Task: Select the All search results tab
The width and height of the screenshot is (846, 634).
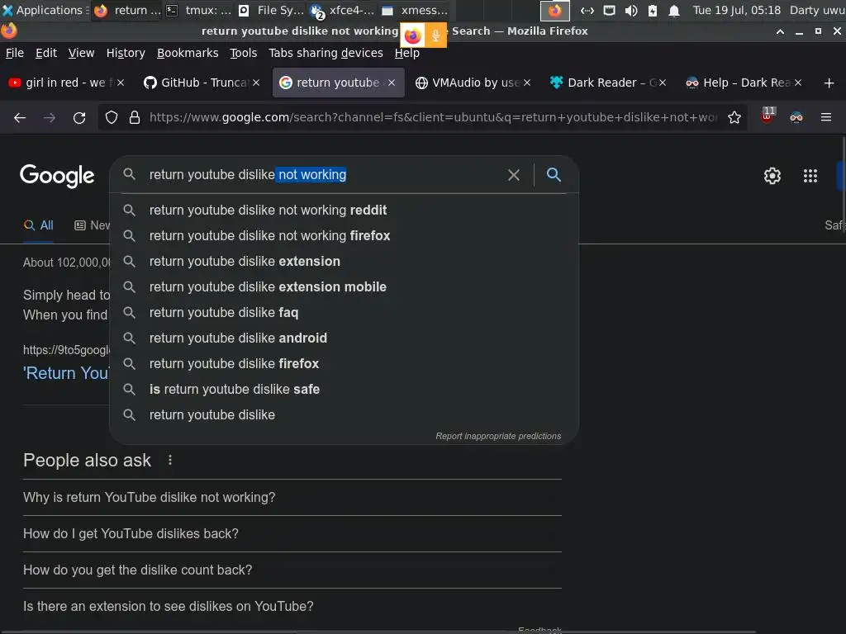Action: pyautogui.click(x=38, y=225)
